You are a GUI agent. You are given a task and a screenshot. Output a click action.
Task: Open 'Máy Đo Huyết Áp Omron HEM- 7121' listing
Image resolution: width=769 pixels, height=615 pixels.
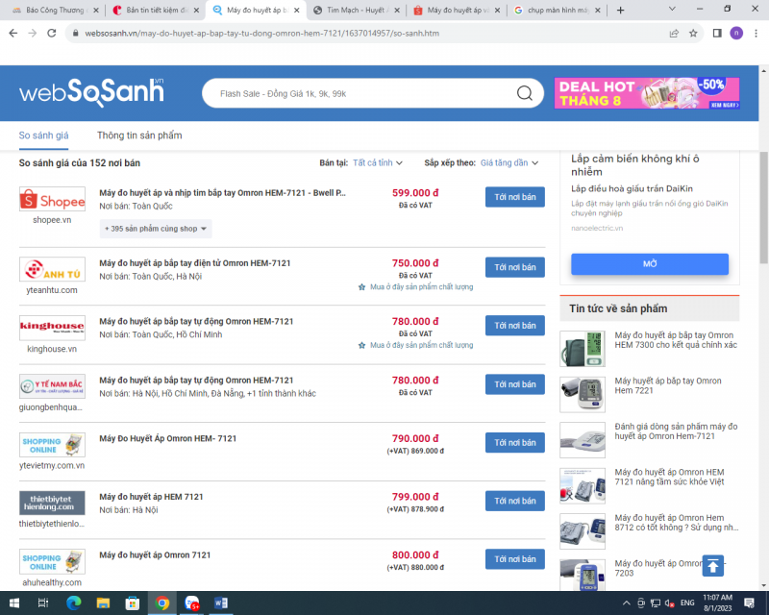coord(168,439)
